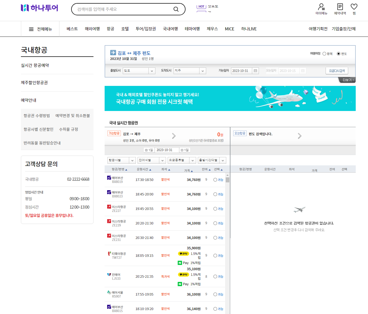The height and width of the screenshot is (314, 368).
Task: Open the 출발도시 departure city dropdown
Action: coord(139,71)
